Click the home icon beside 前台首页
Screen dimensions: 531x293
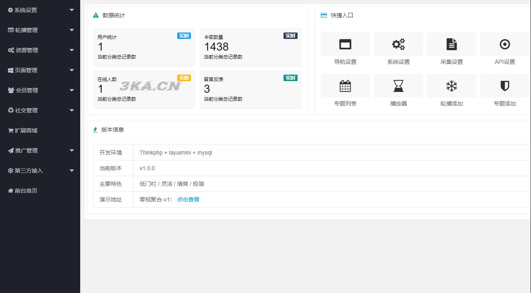(x=11, y=191)
